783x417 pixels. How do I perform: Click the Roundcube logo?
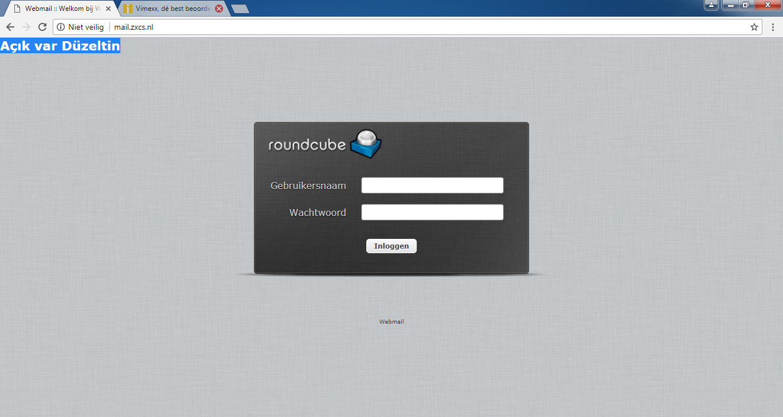pyautogui.click(x=325, y=144)
